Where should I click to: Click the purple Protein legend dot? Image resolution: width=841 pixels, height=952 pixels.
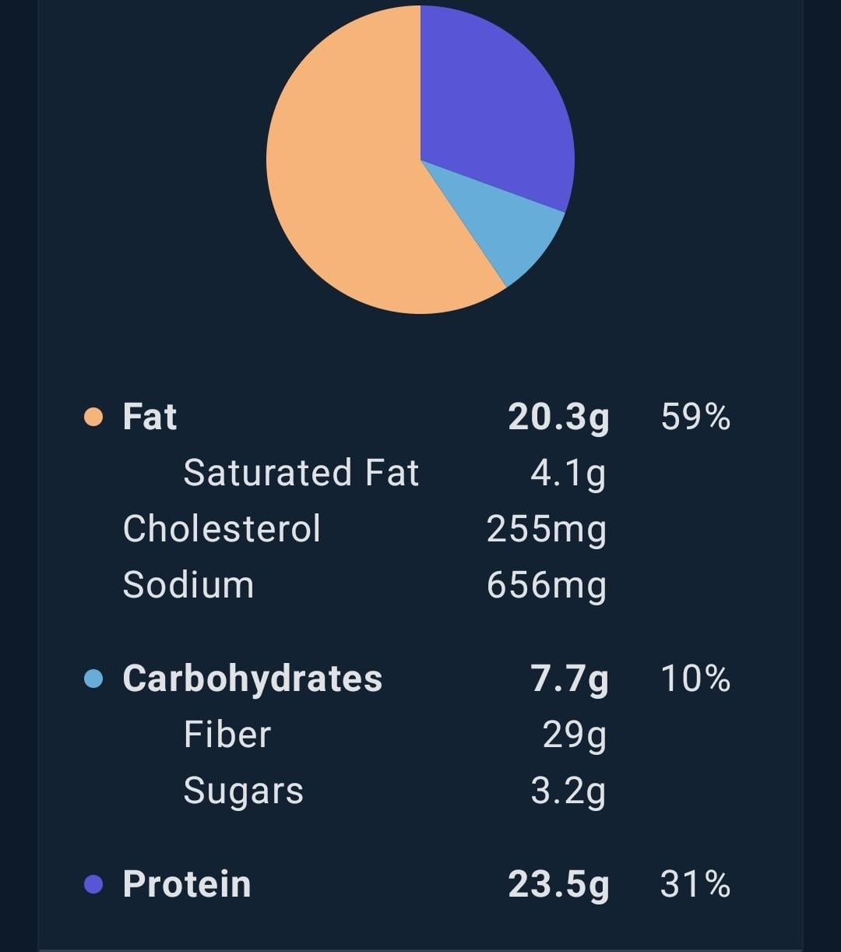(93, 884)
